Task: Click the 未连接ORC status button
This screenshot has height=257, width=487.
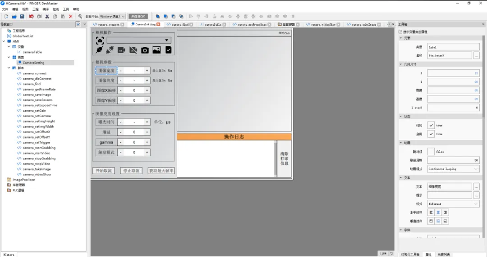Action: [138, 17]
